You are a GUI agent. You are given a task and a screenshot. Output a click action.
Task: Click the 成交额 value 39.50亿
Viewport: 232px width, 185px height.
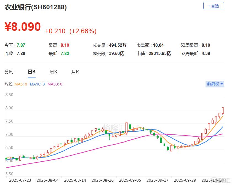point(116,53)
